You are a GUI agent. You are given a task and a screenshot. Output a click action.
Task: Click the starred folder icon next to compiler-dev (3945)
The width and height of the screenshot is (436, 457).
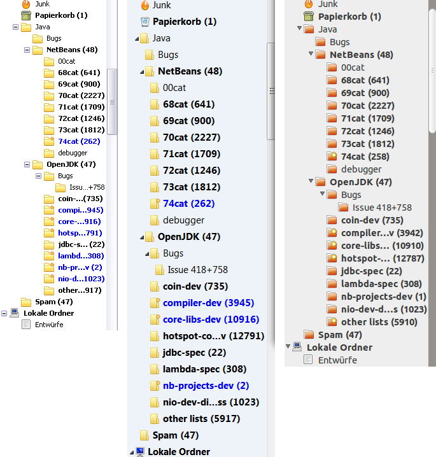pyautogui.click(x=155, y=303)
